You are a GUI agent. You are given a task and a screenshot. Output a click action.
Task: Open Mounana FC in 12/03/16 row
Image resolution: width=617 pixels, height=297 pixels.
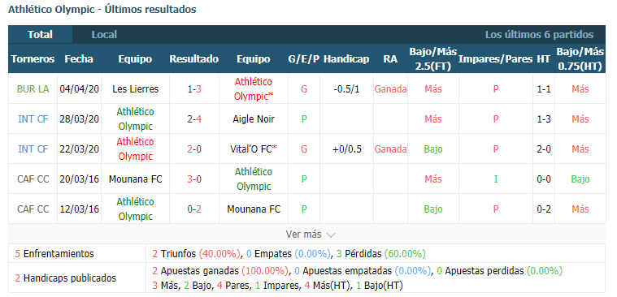[x=254, y=209]
